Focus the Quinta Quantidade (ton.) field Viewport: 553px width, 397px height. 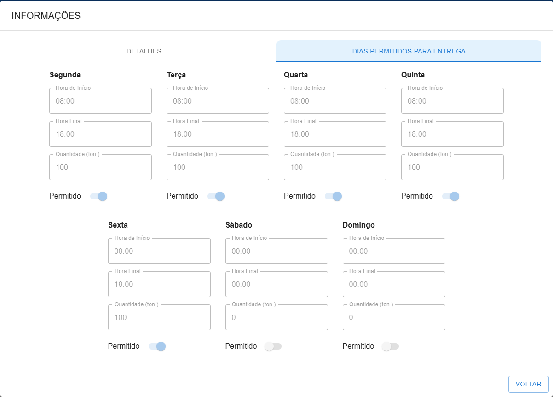pyautogui.click(x=452, y=167)
